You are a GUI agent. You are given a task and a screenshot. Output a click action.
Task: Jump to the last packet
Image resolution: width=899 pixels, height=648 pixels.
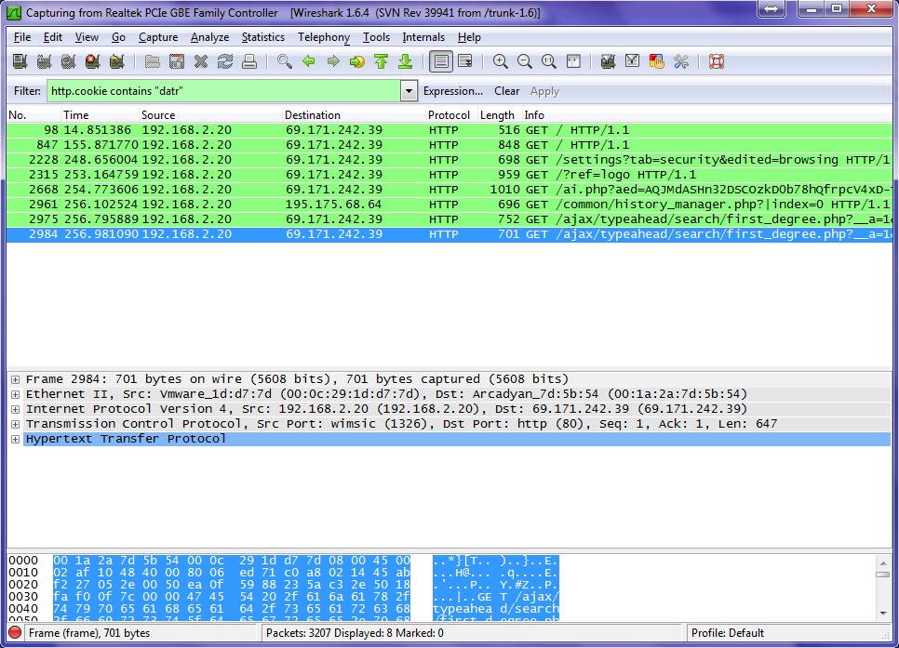coord(405,62)
